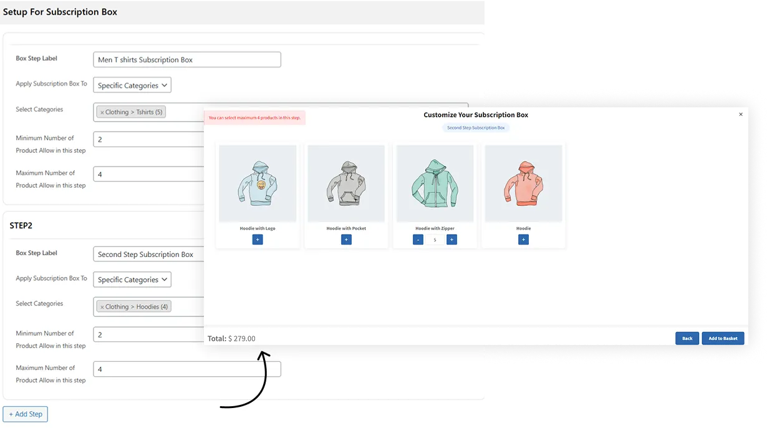The width and height of the screenshot is (767, 428).
Task: Open Step 2 Specific Categories dropdown
Action: click(132, 280)
